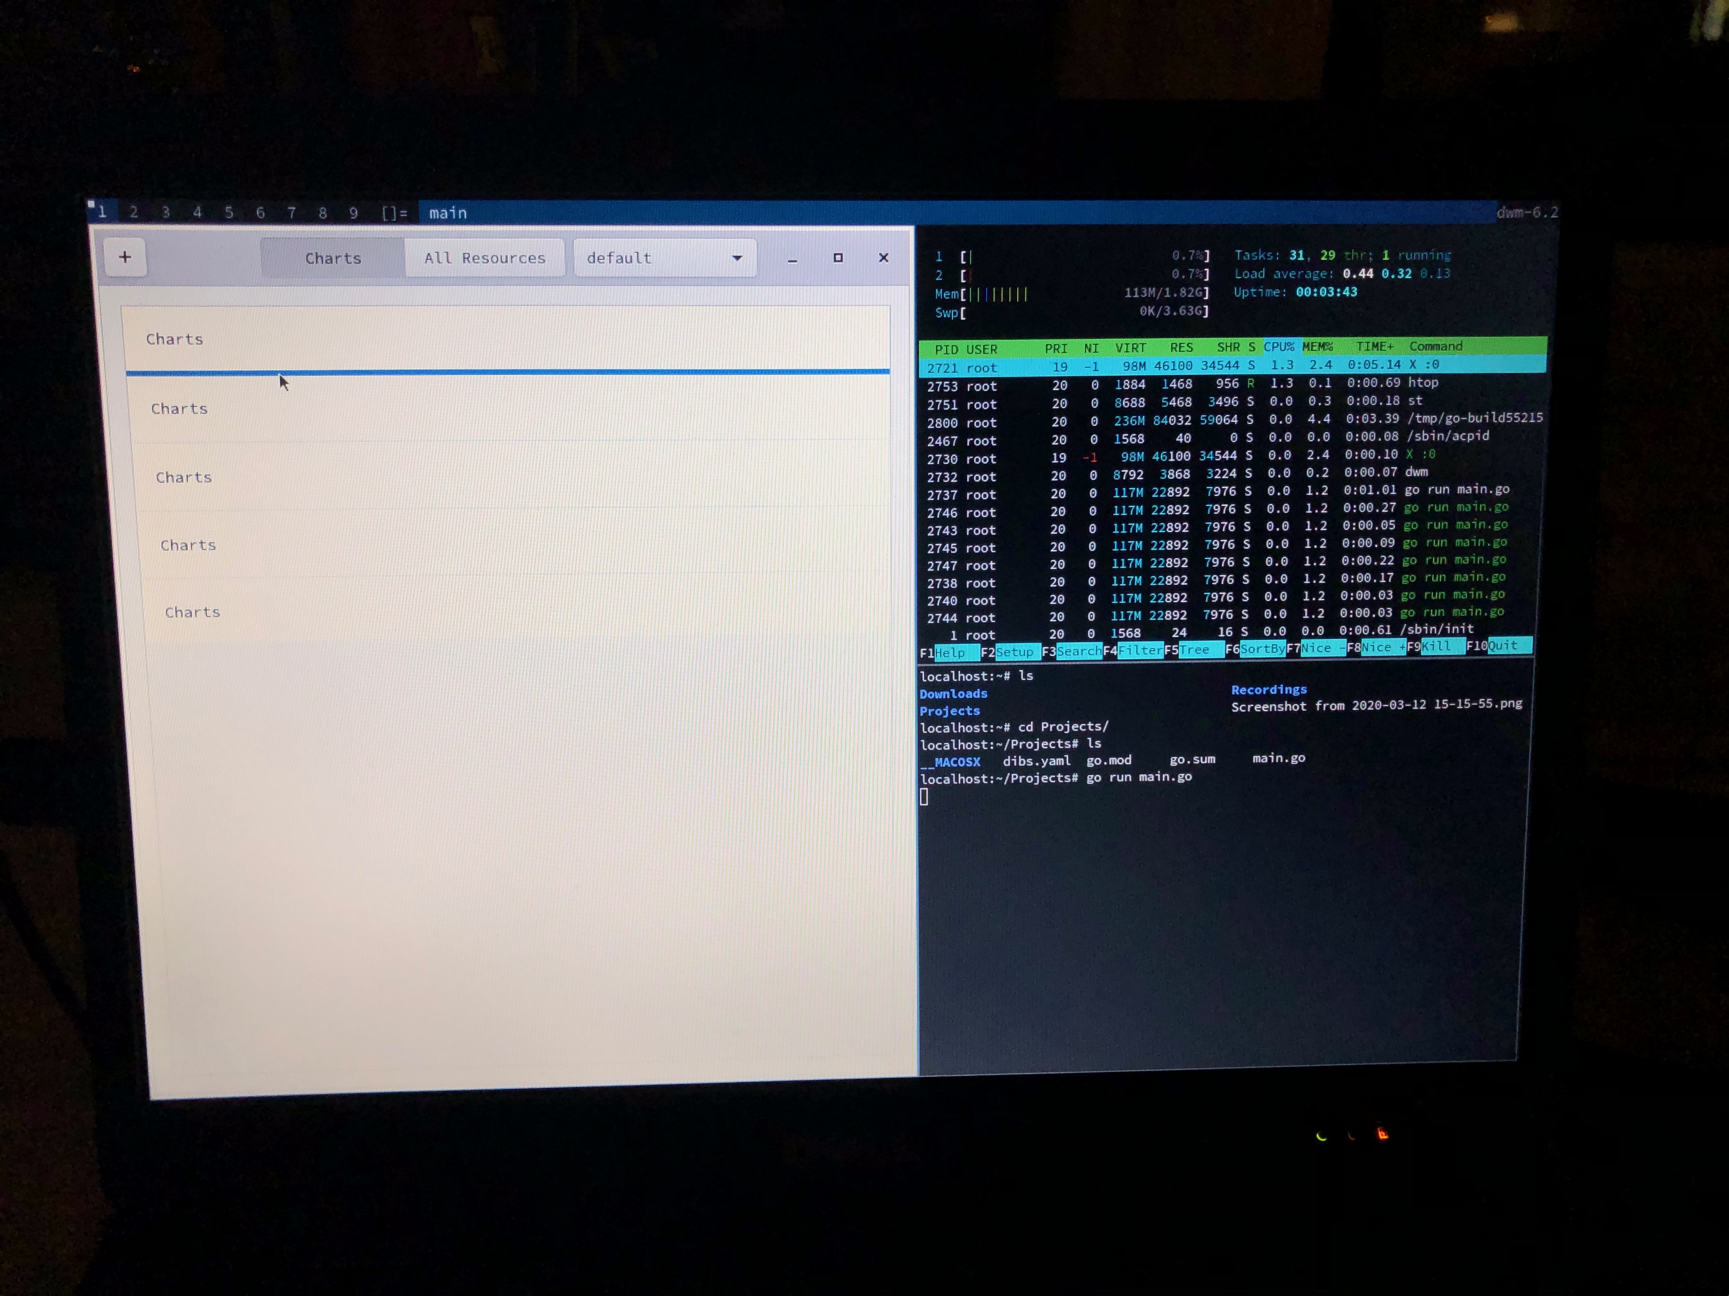Image resolution: width=1729 pixels, height=1296 pixels.
Task: Select dwm tag 7
Action: coord(292,213)
